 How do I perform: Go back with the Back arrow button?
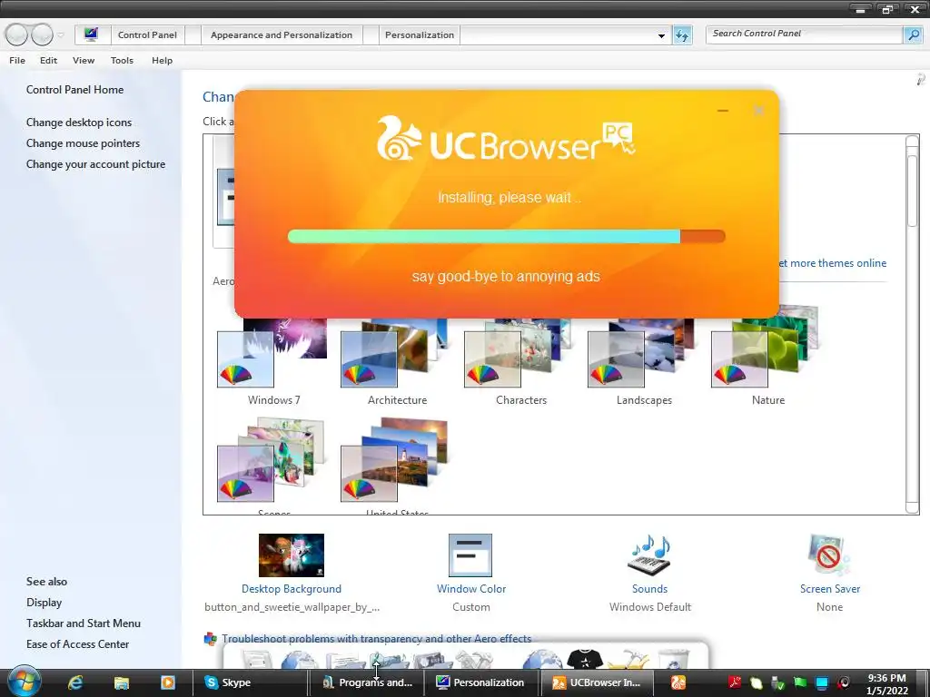pos(16,35)
